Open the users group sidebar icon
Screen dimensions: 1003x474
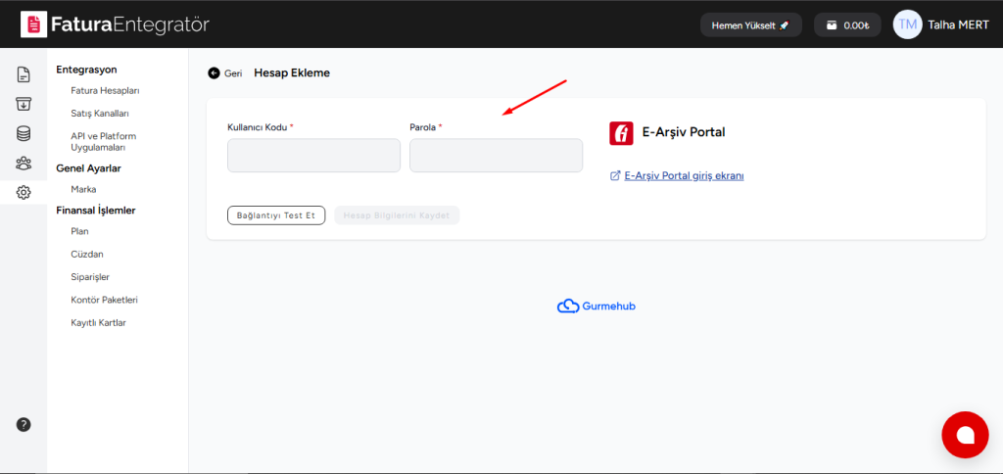tap(24, 164)
